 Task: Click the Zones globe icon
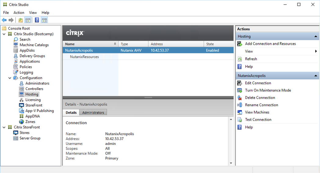point(21,122)
